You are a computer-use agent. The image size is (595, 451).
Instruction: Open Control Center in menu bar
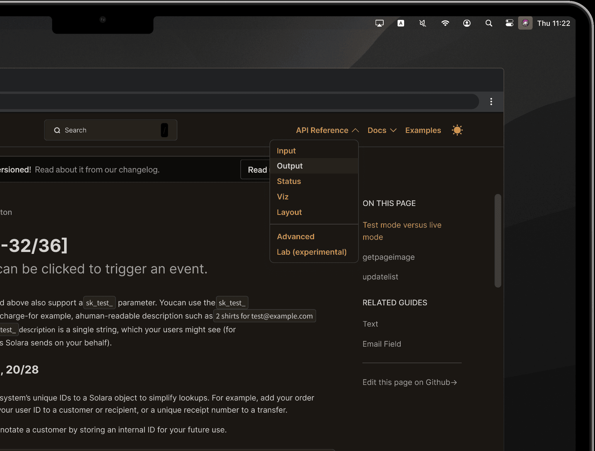(510, 23)
